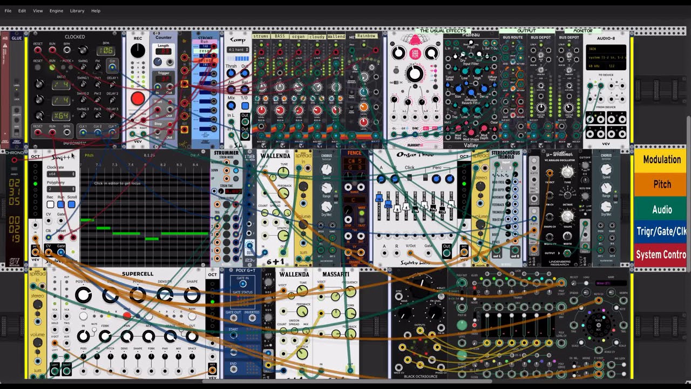Click the red button on Supercell
Viewport: 691px width, 389px height.
(x=127, y=315)
